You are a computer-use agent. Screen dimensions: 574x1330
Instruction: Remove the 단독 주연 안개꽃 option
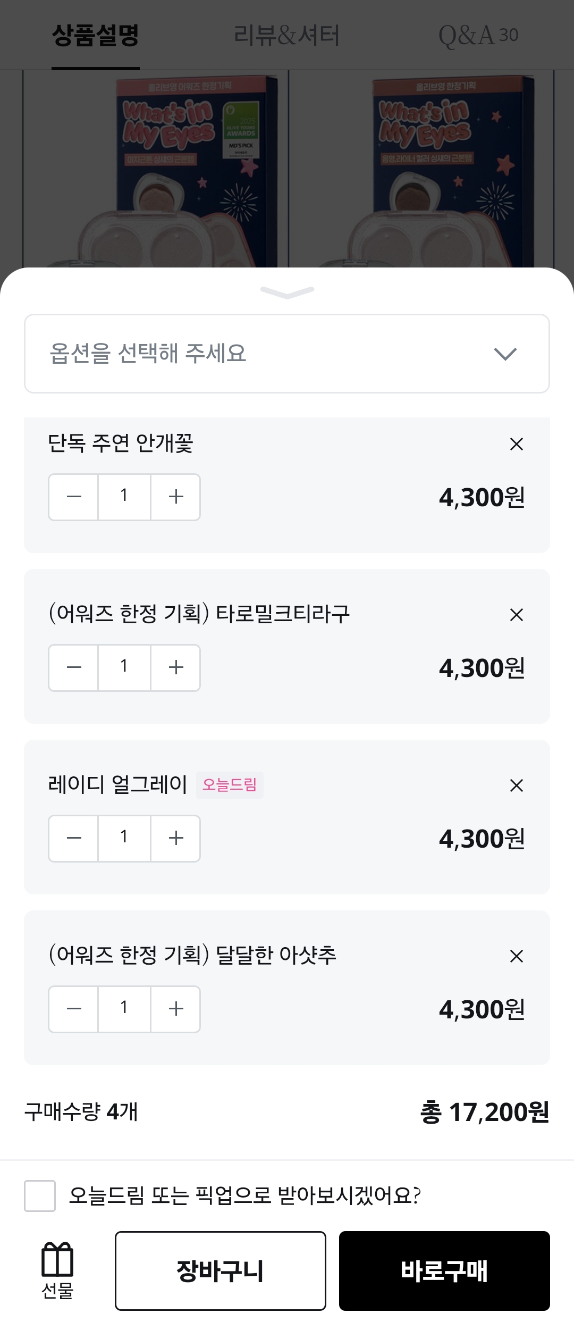click(516, 444)
